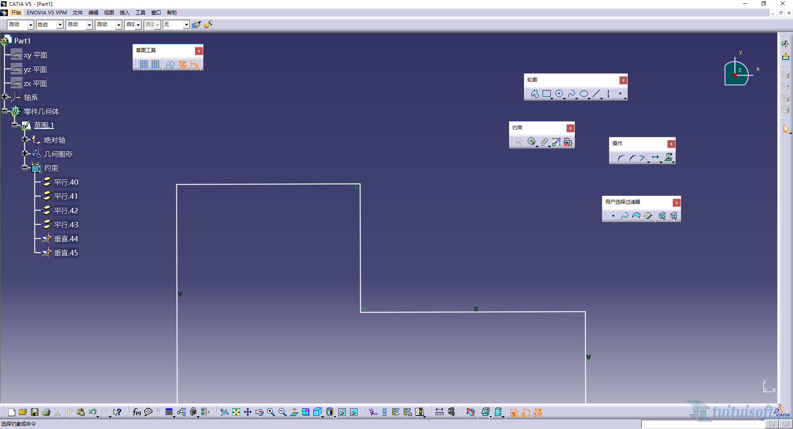Viewport: 793px width, 429px height.
Task: Toggle the Grid display in 草图工具
Action: point(143,64)
